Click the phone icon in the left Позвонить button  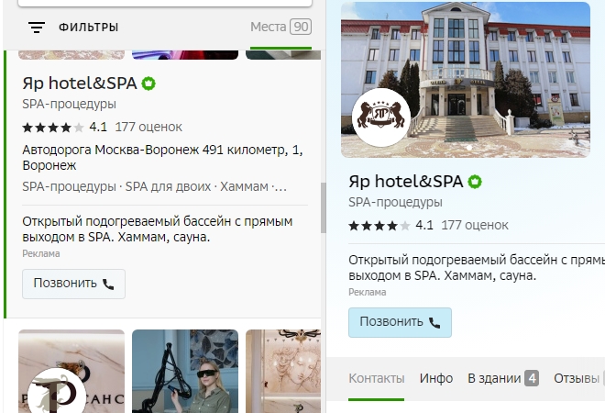coord(108,285)
